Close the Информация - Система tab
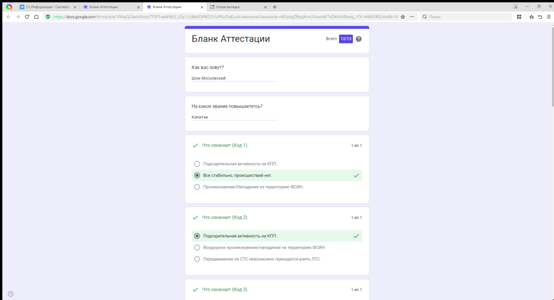Viewport: 554px width, 300px height. (75, 7)
